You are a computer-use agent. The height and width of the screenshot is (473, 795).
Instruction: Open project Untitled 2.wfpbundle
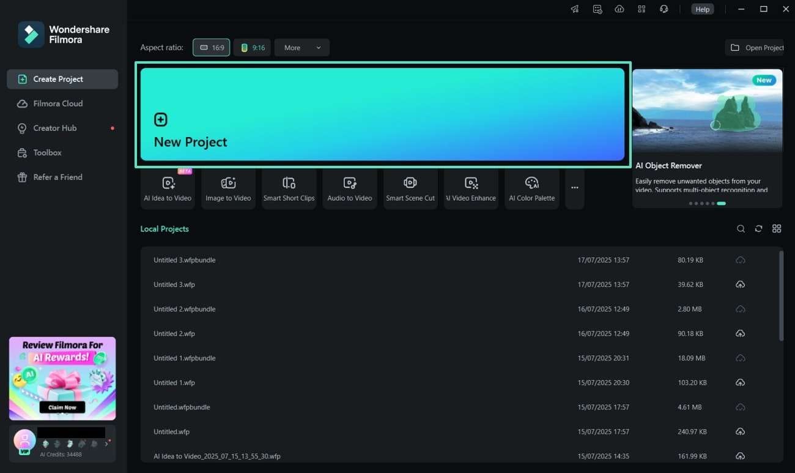[x=462, y=309]
